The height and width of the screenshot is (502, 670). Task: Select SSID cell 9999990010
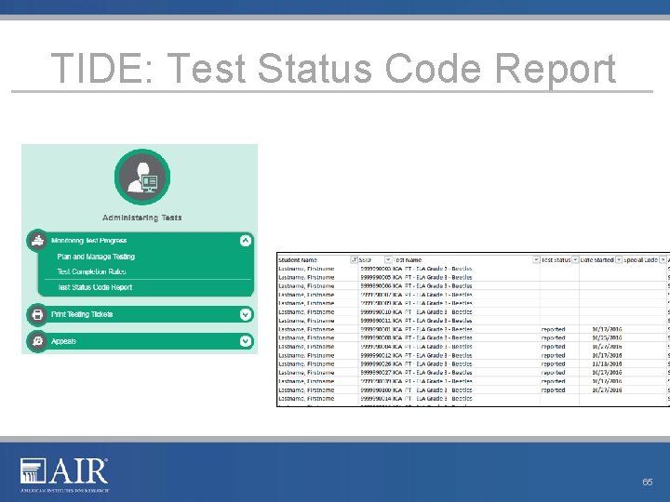[x=376, y=312]
